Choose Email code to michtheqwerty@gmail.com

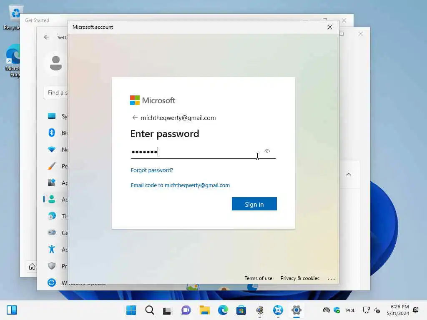[180, 185]
